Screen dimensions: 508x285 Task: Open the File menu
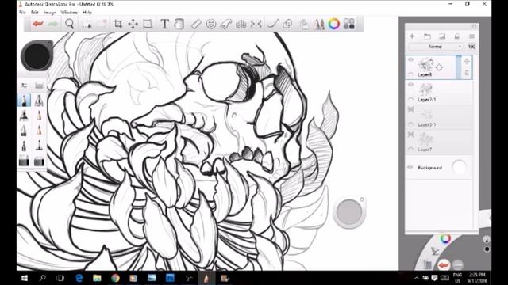[22, 13]
